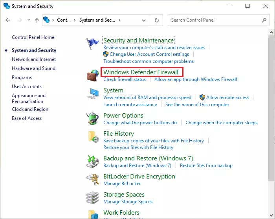The image size is (275, 219).
Task: Click the title bar System and Security icon
Action: pyautogui.click(x=7, y=6)
